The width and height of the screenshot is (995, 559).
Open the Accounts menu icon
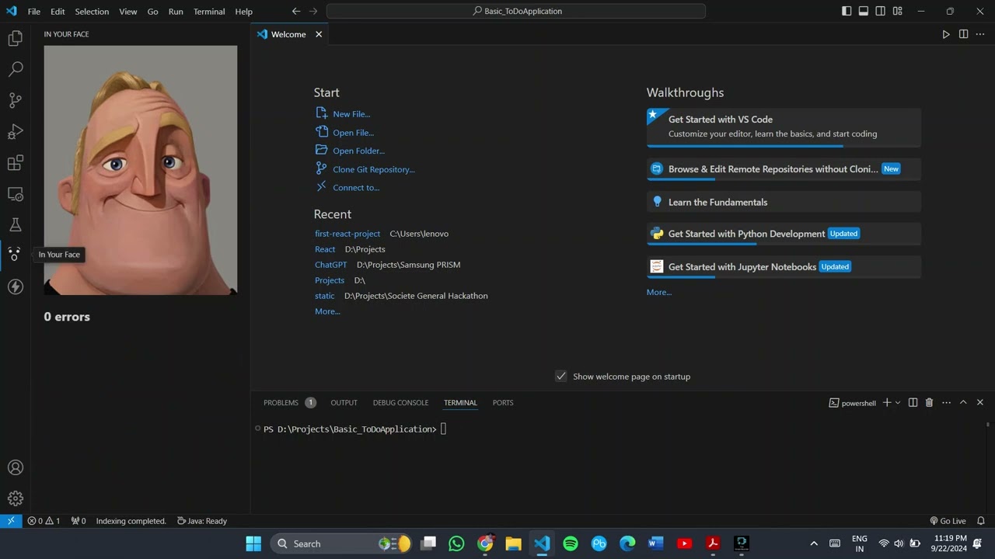pyautogui.click(x=15, y=467)
